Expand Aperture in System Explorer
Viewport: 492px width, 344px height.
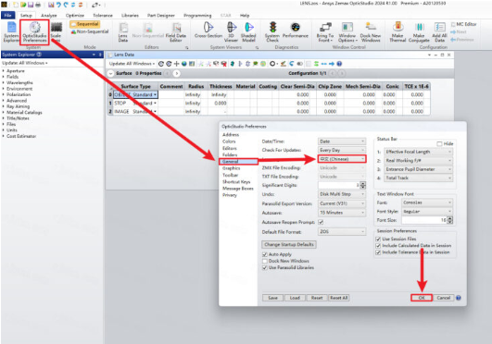(x=4, y=71)
